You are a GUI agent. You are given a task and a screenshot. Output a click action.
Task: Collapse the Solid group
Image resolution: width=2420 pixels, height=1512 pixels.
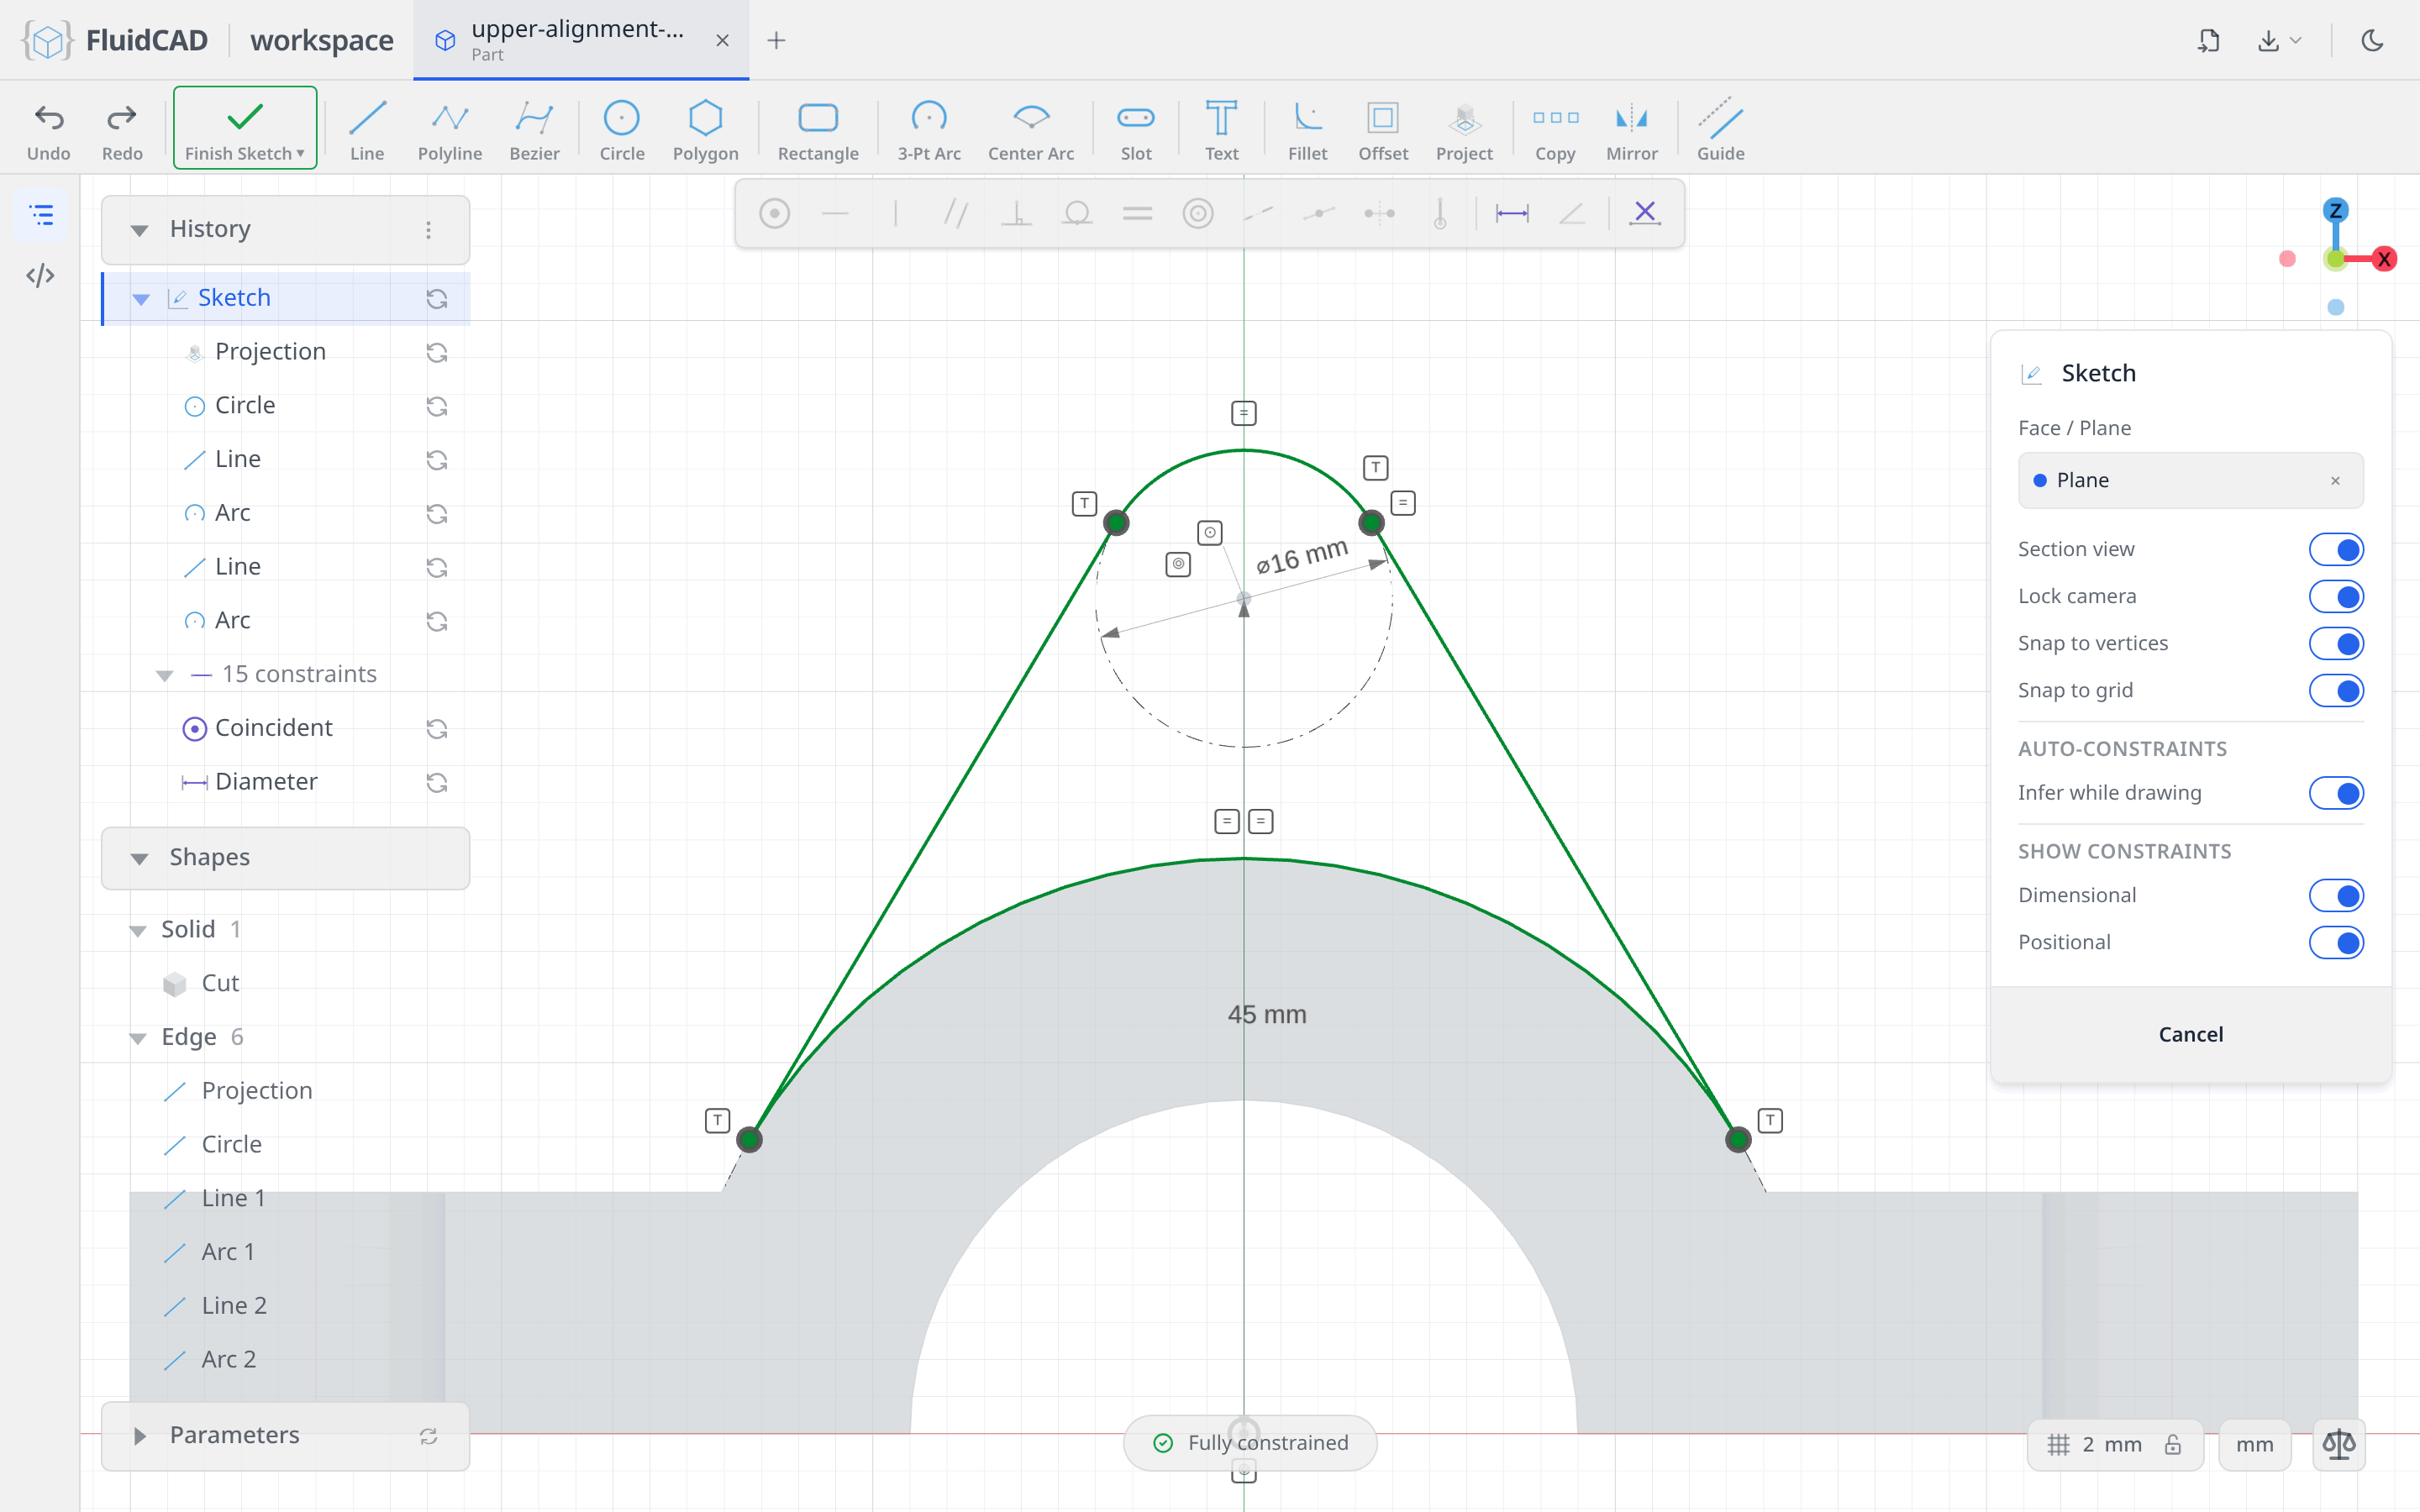(x=138, y=931)
